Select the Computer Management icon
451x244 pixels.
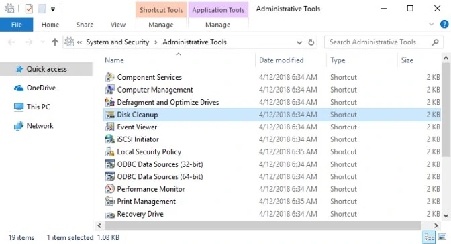pos(110,90)
